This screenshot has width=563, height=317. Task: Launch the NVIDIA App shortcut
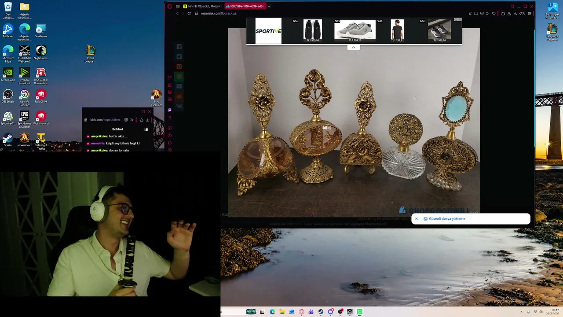8,74
